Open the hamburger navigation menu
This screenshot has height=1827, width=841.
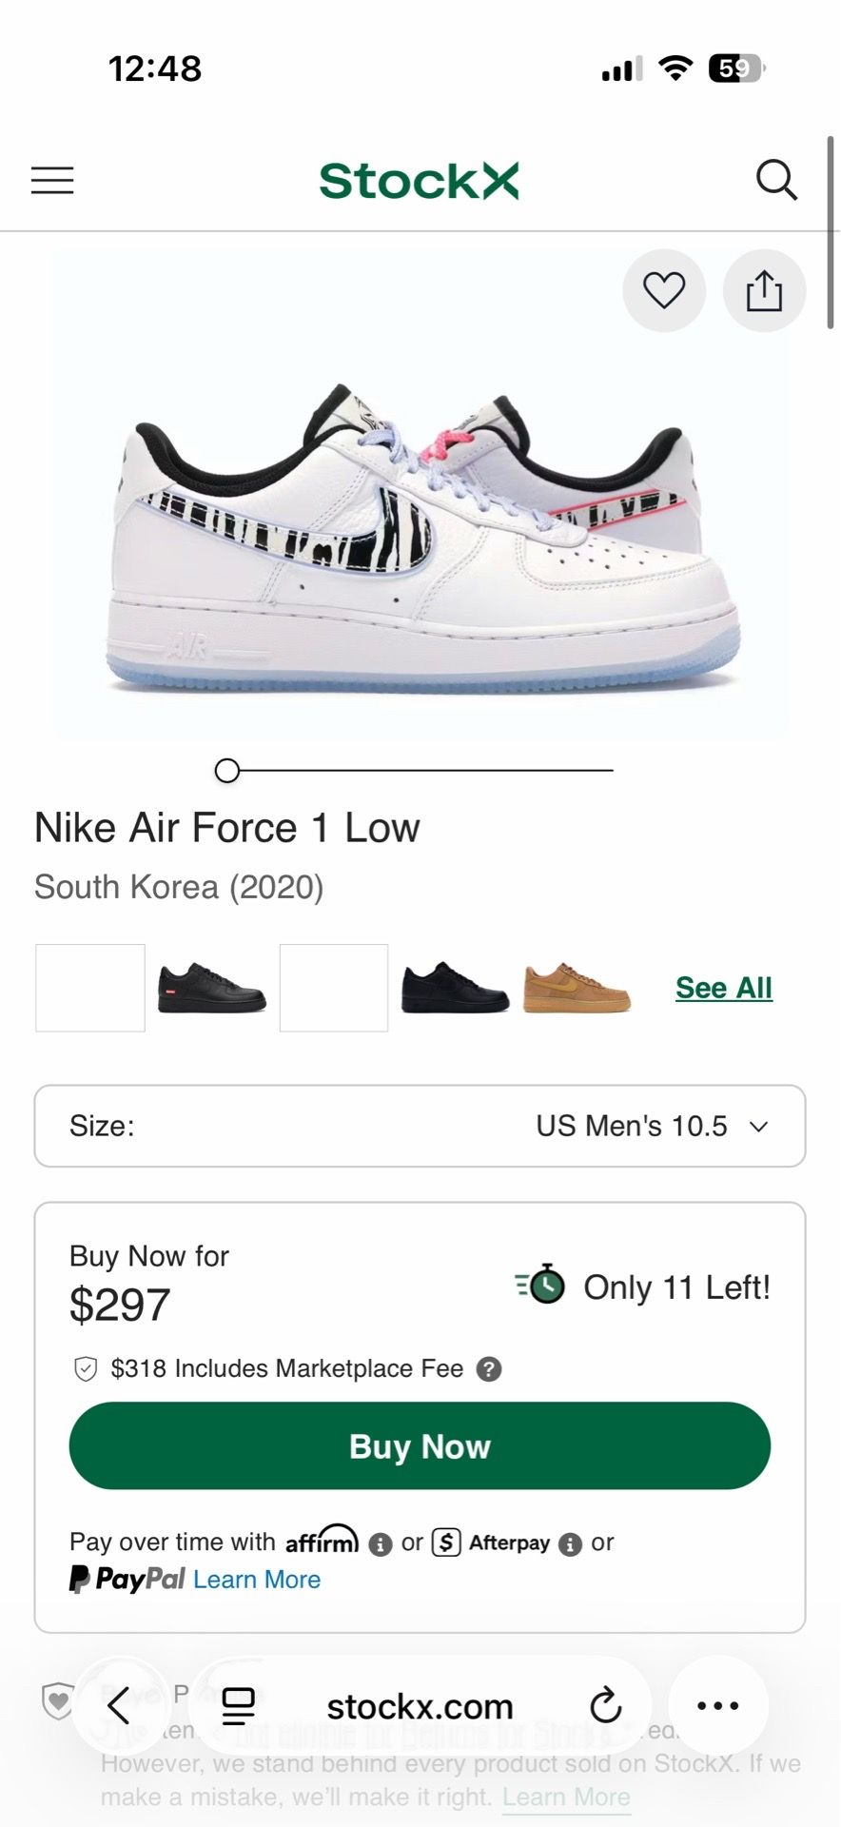52,181
